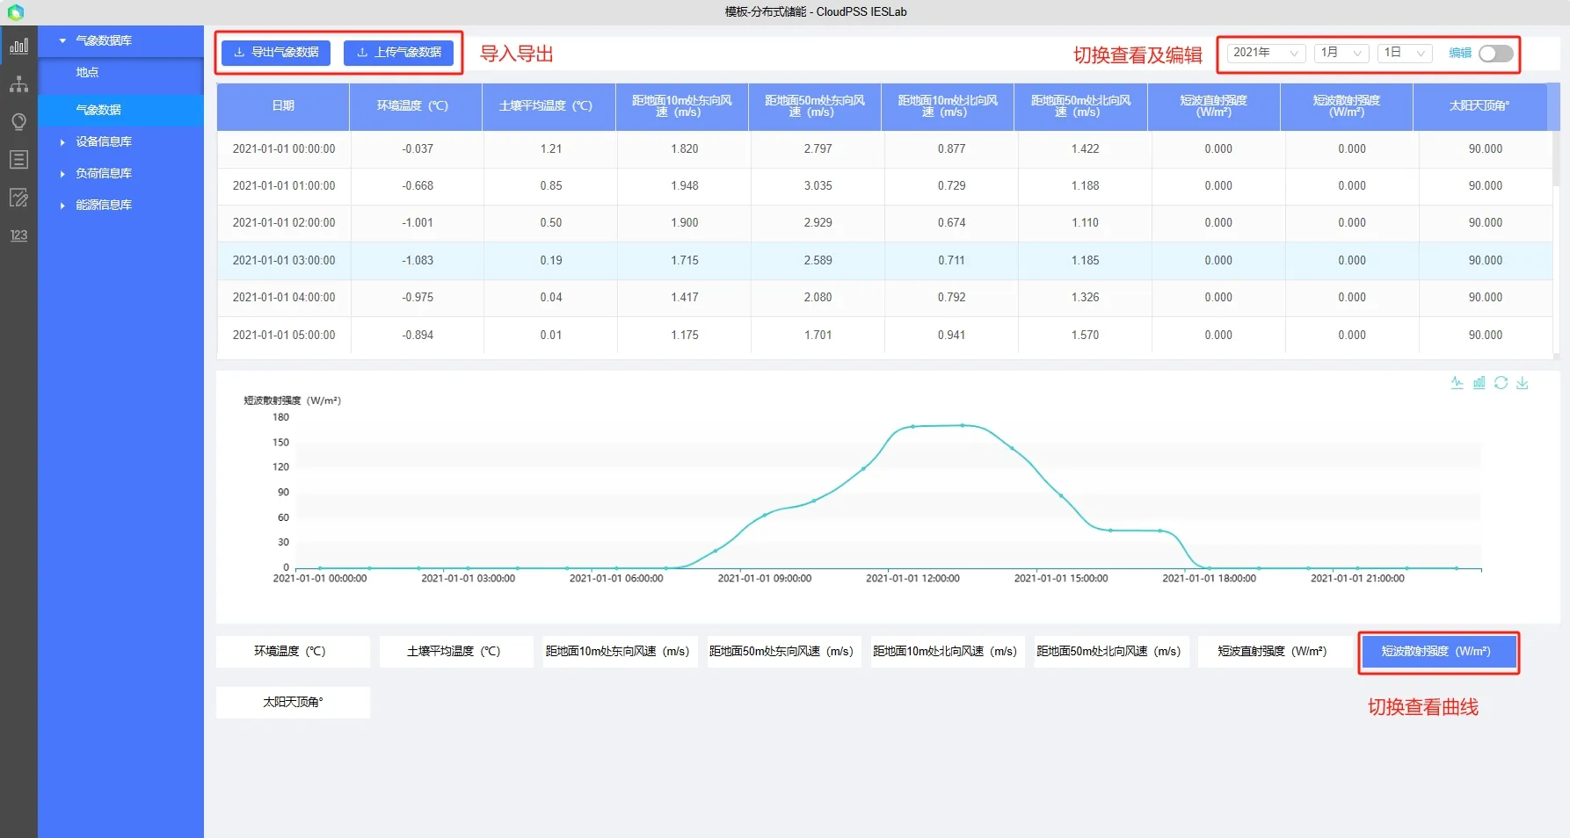The image size is (1570, 838).
Task: Select row 2021-01-01 02:00:00 date cell
Action: coord(284,223)
